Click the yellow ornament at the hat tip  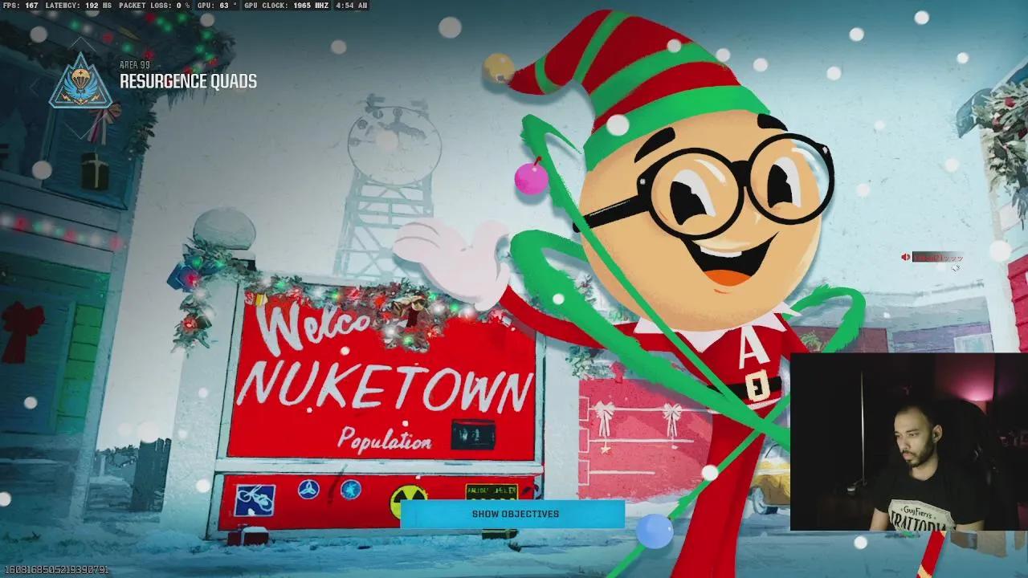(498, 69)
